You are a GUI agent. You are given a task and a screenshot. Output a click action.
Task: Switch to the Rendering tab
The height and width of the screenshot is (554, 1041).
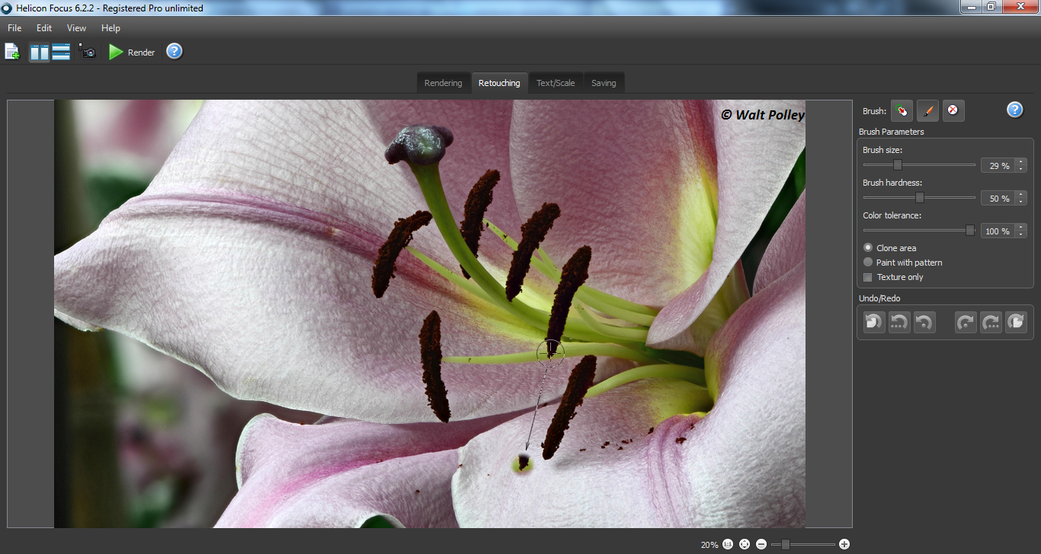pyautogui.click(x=443, y=83)
